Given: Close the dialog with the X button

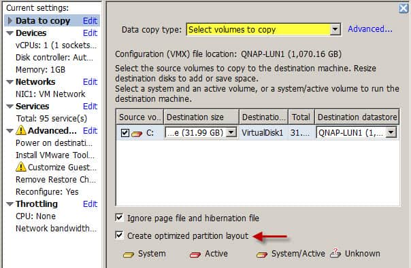Looking at the screenshot, I should (404, 8).
